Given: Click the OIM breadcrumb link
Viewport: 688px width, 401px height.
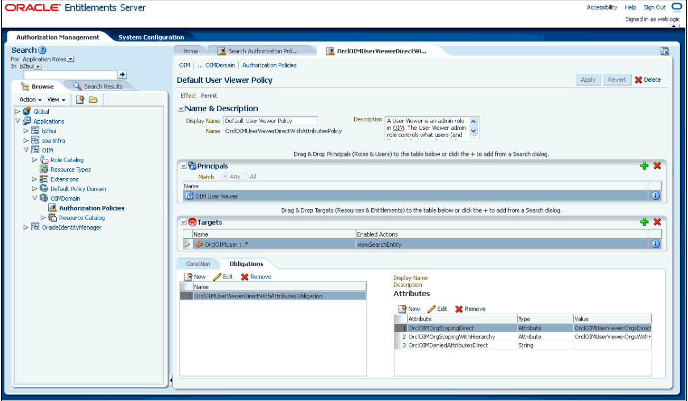Looking at the screenshot, I should click(184, 65).
